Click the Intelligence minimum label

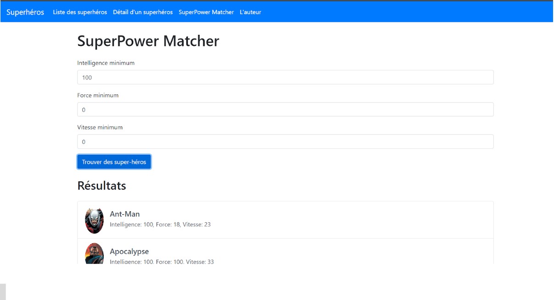(x=106, y=63)
